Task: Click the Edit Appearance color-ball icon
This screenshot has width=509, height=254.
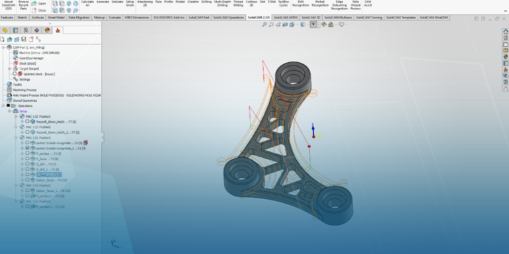Action: coord(323,24)
